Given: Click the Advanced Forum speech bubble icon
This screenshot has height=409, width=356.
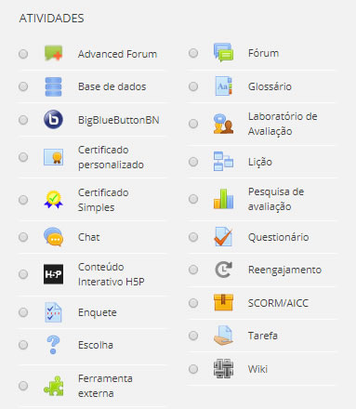Looking at the screenshot, I should pos(53,53).
